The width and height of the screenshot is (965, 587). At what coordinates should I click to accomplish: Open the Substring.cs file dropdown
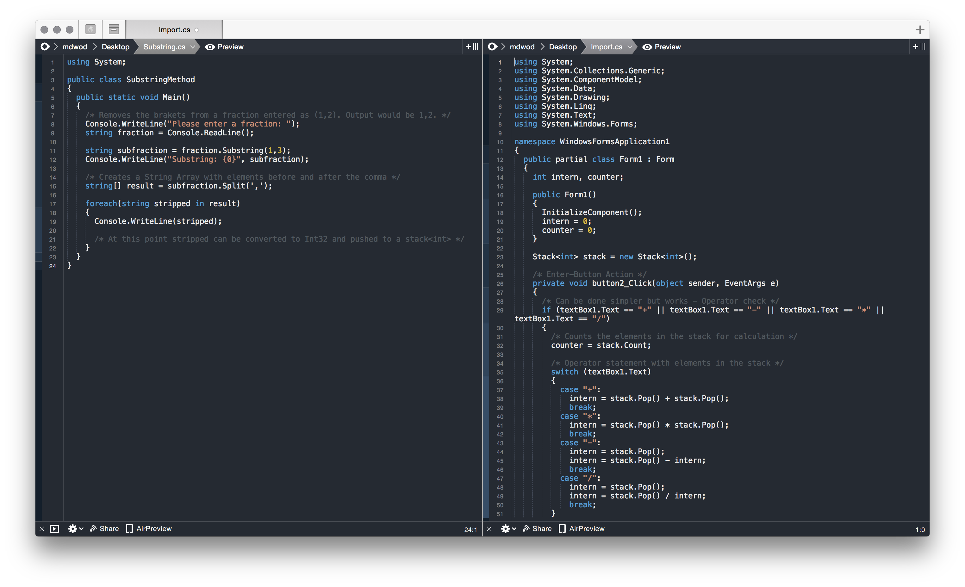[192, 47]
